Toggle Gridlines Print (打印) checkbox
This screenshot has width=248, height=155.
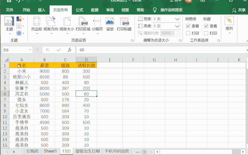pos(188,33)
